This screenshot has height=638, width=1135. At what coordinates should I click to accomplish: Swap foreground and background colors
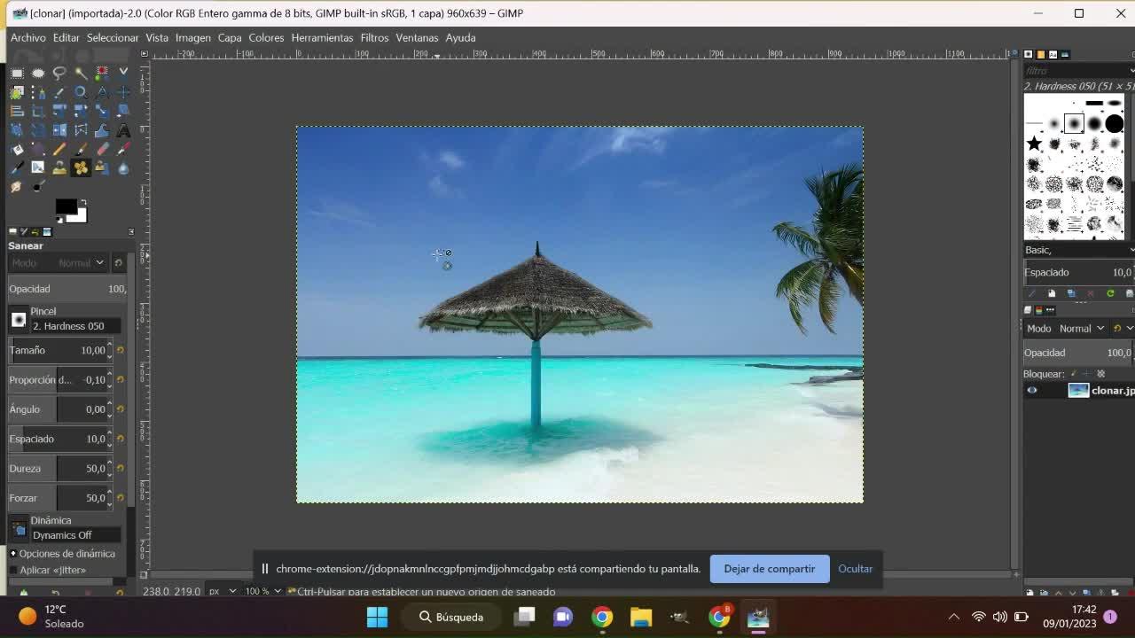click(83, 202)
